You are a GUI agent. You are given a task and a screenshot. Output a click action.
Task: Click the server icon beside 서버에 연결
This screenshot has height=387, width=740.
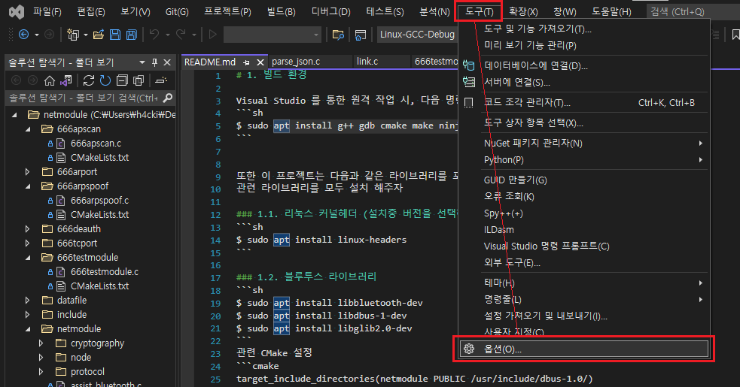469,82
